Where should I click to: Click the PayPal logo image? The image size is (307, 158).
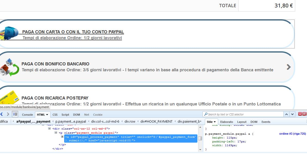click(9, 33)
